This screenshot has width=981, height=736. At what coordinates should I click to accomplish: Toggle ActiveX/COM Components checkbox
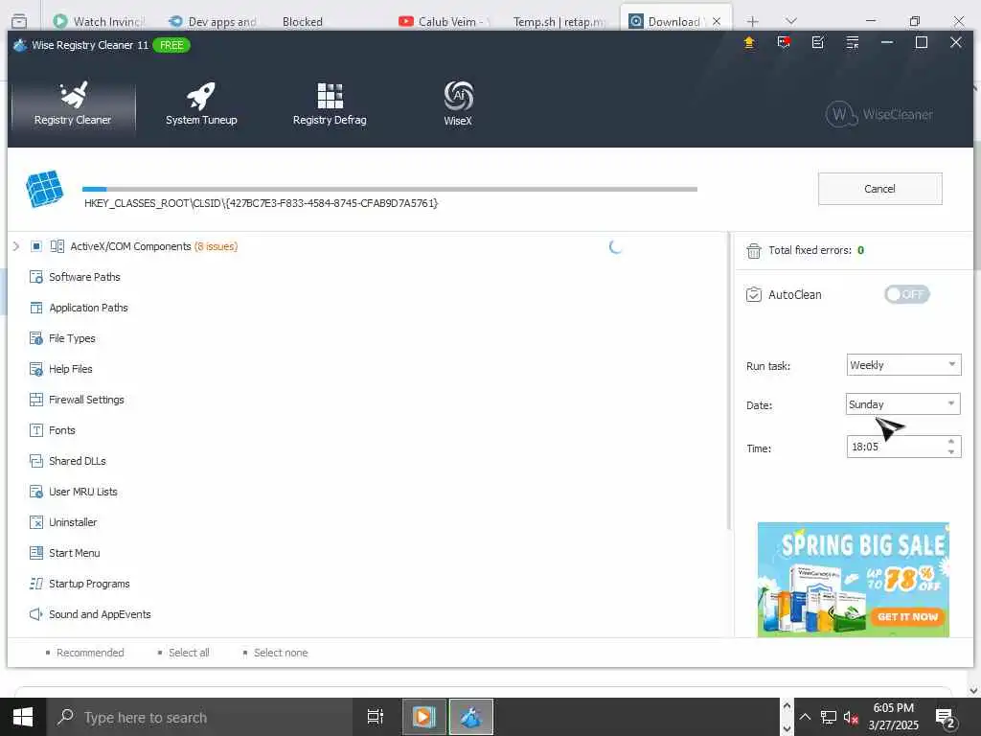point(36,246)
